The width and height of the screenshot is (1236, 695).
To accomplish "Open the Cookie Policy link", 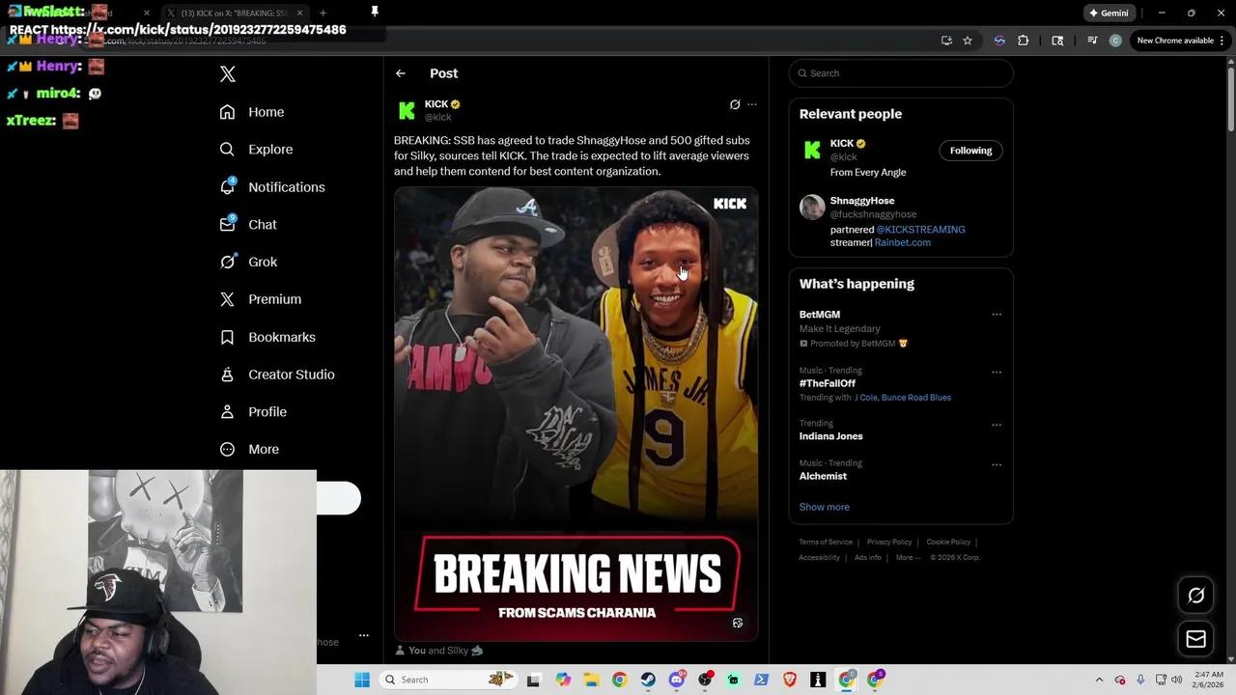I will tap(948, 542).
